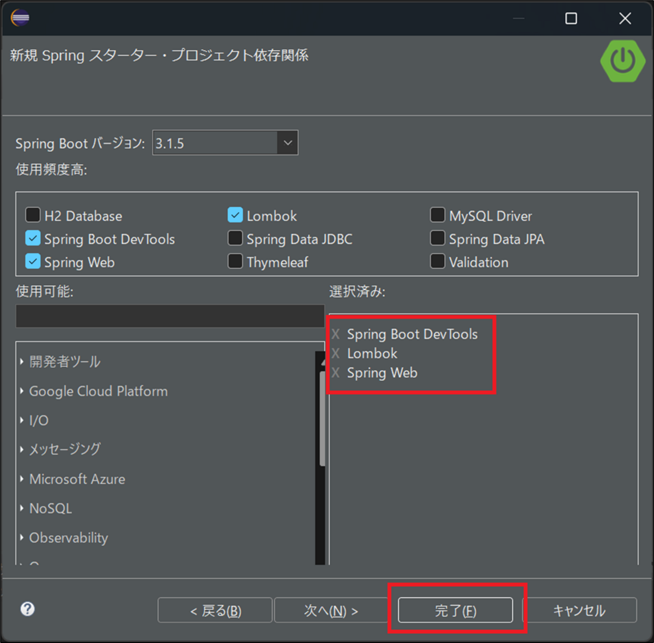The width and height of the screenshot is (654, 643).
Task: Expand the I/O category
Action: [x=22, y=420]
